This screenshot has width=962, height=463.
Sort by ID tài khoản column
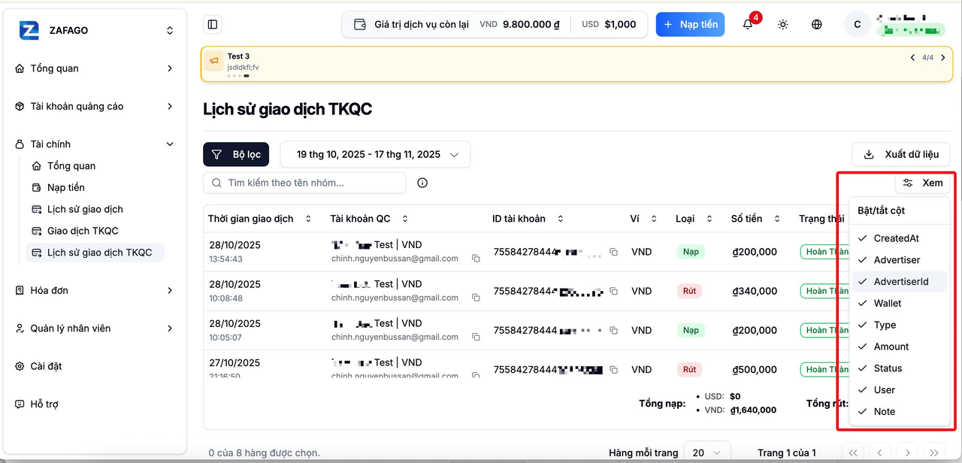[529, 219]
